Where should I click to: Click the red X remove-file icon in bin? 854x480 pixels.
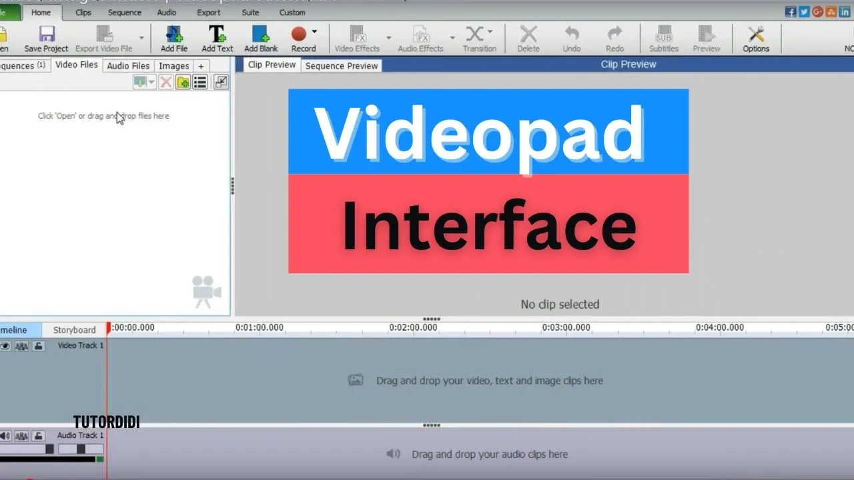pos(165,82)
